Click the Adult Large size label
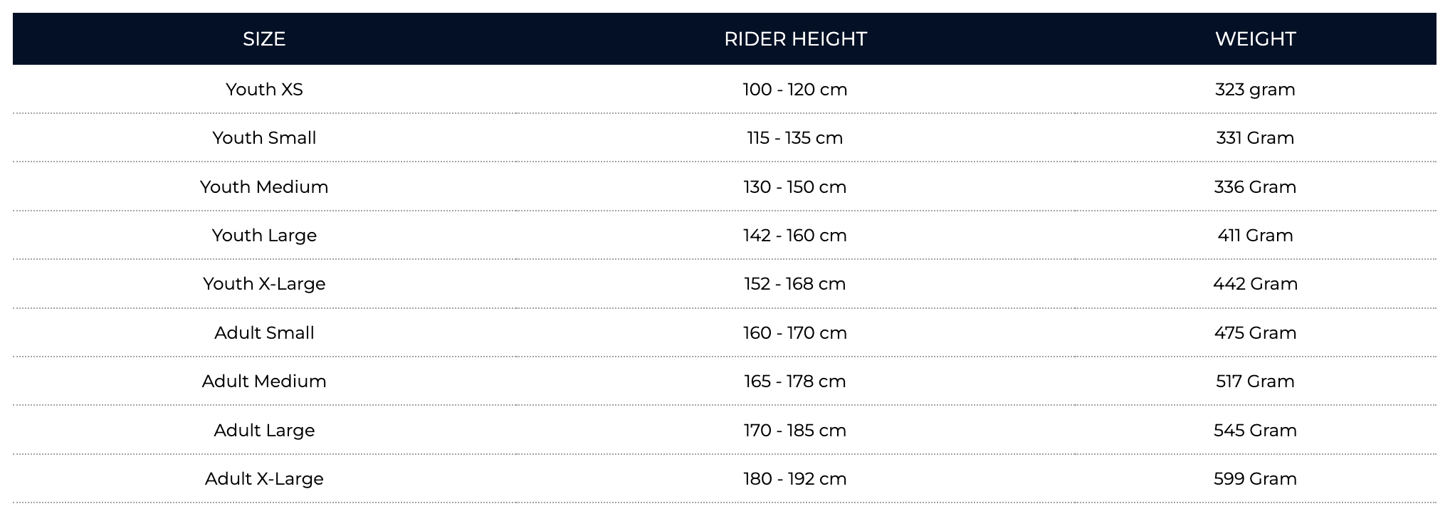Screen dimensions: 1455x521 pos(264,430)
